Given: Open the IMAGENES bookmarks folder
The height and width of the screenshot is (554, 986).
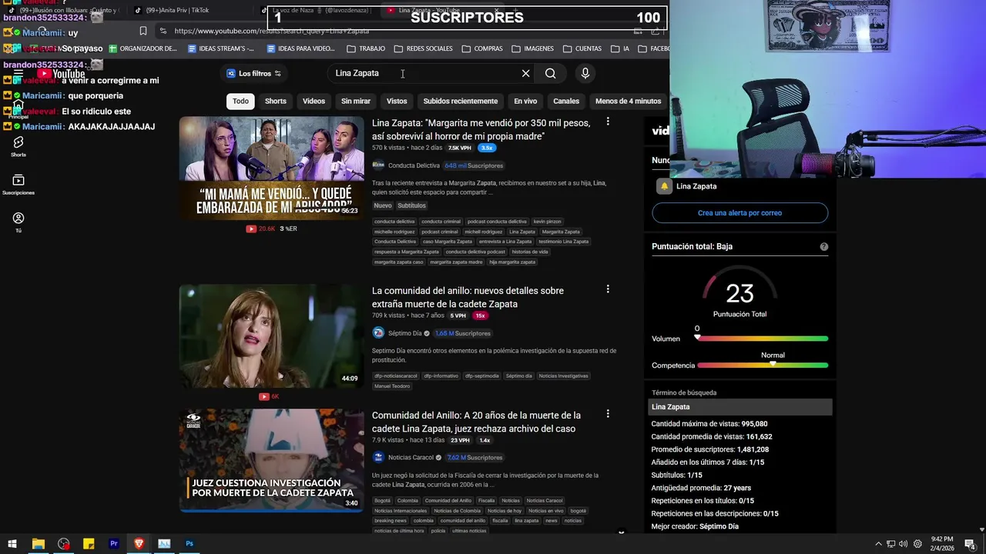Looking at the screenshot, I should point(532,48).
